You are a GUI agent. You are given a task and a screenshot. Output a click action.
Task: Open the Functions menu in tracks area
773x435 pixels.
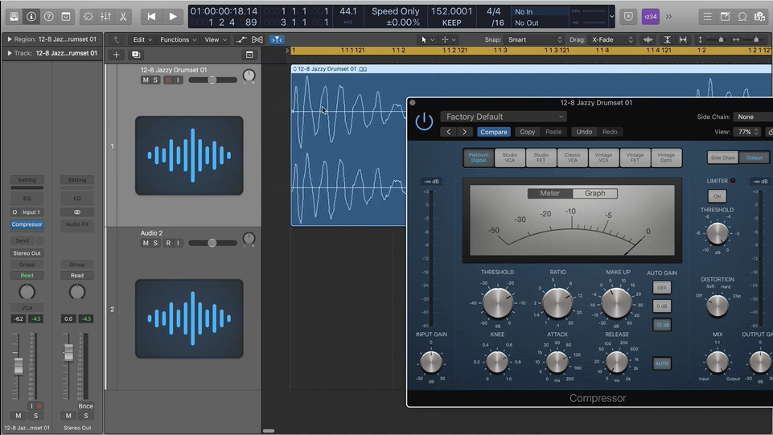click(x=178, y=39)
